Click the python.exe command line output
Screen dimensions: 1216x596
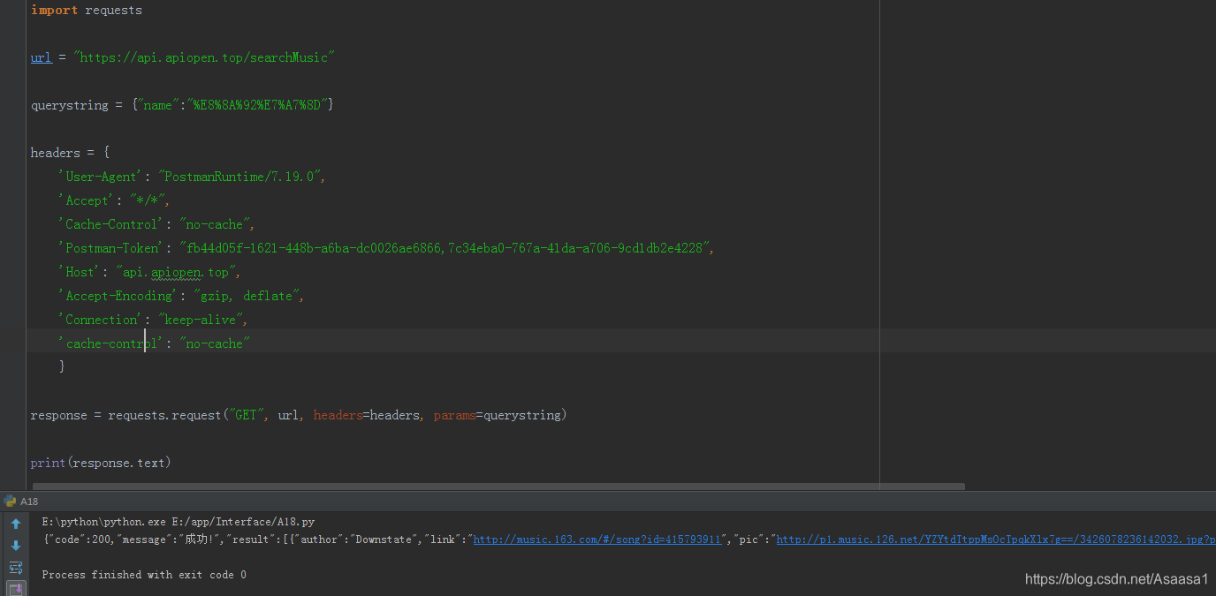point(178,522)
